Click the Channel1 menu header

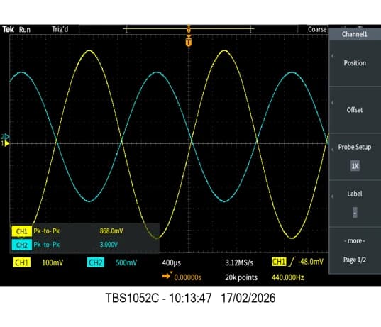point(355,34)
